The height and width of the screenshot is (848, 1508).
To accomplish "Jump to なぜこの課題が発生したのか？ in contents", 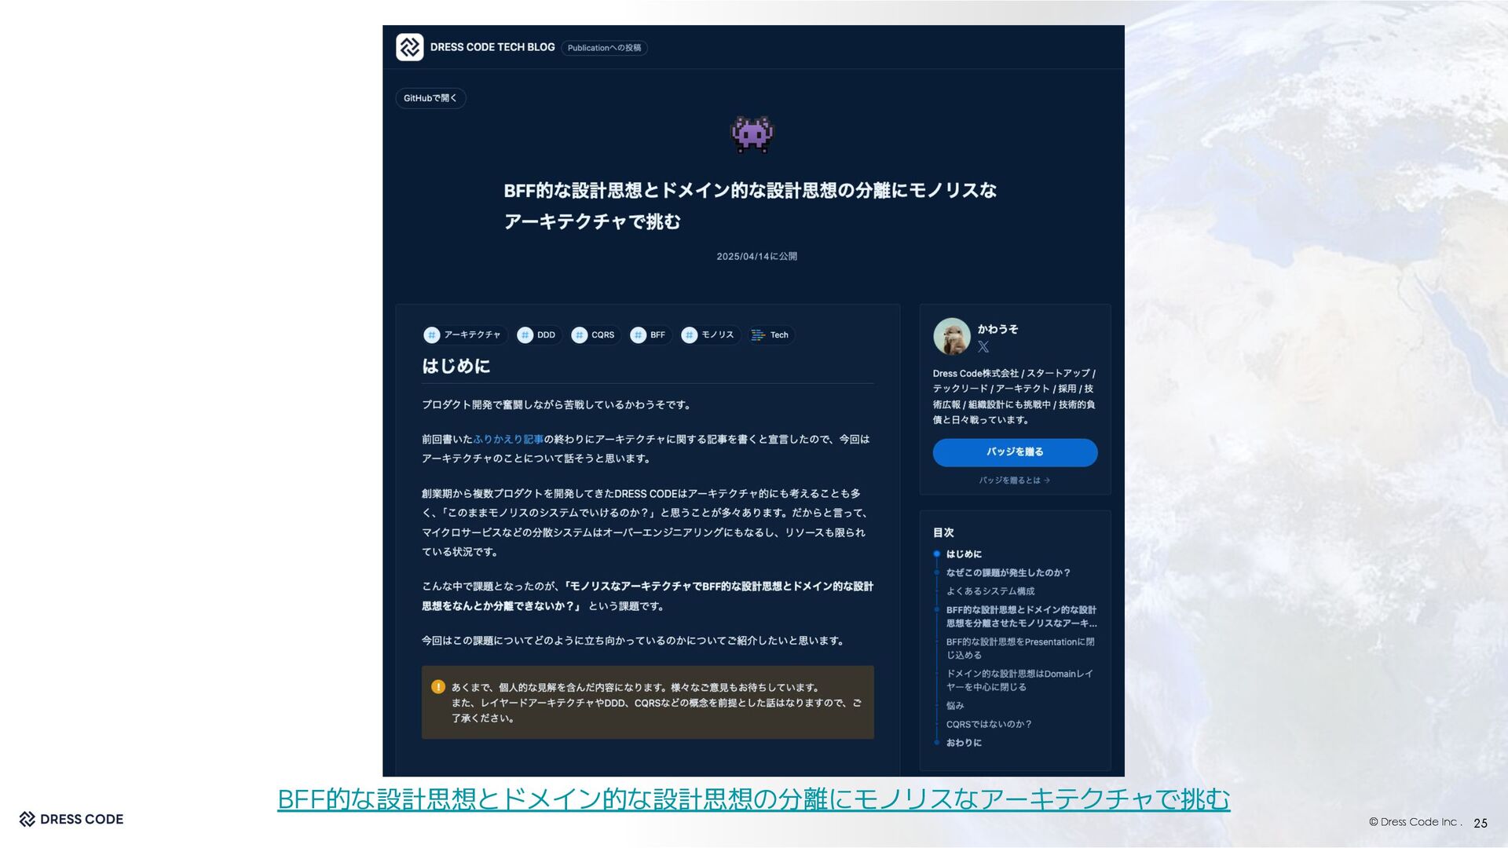I will pos(1008,573).
